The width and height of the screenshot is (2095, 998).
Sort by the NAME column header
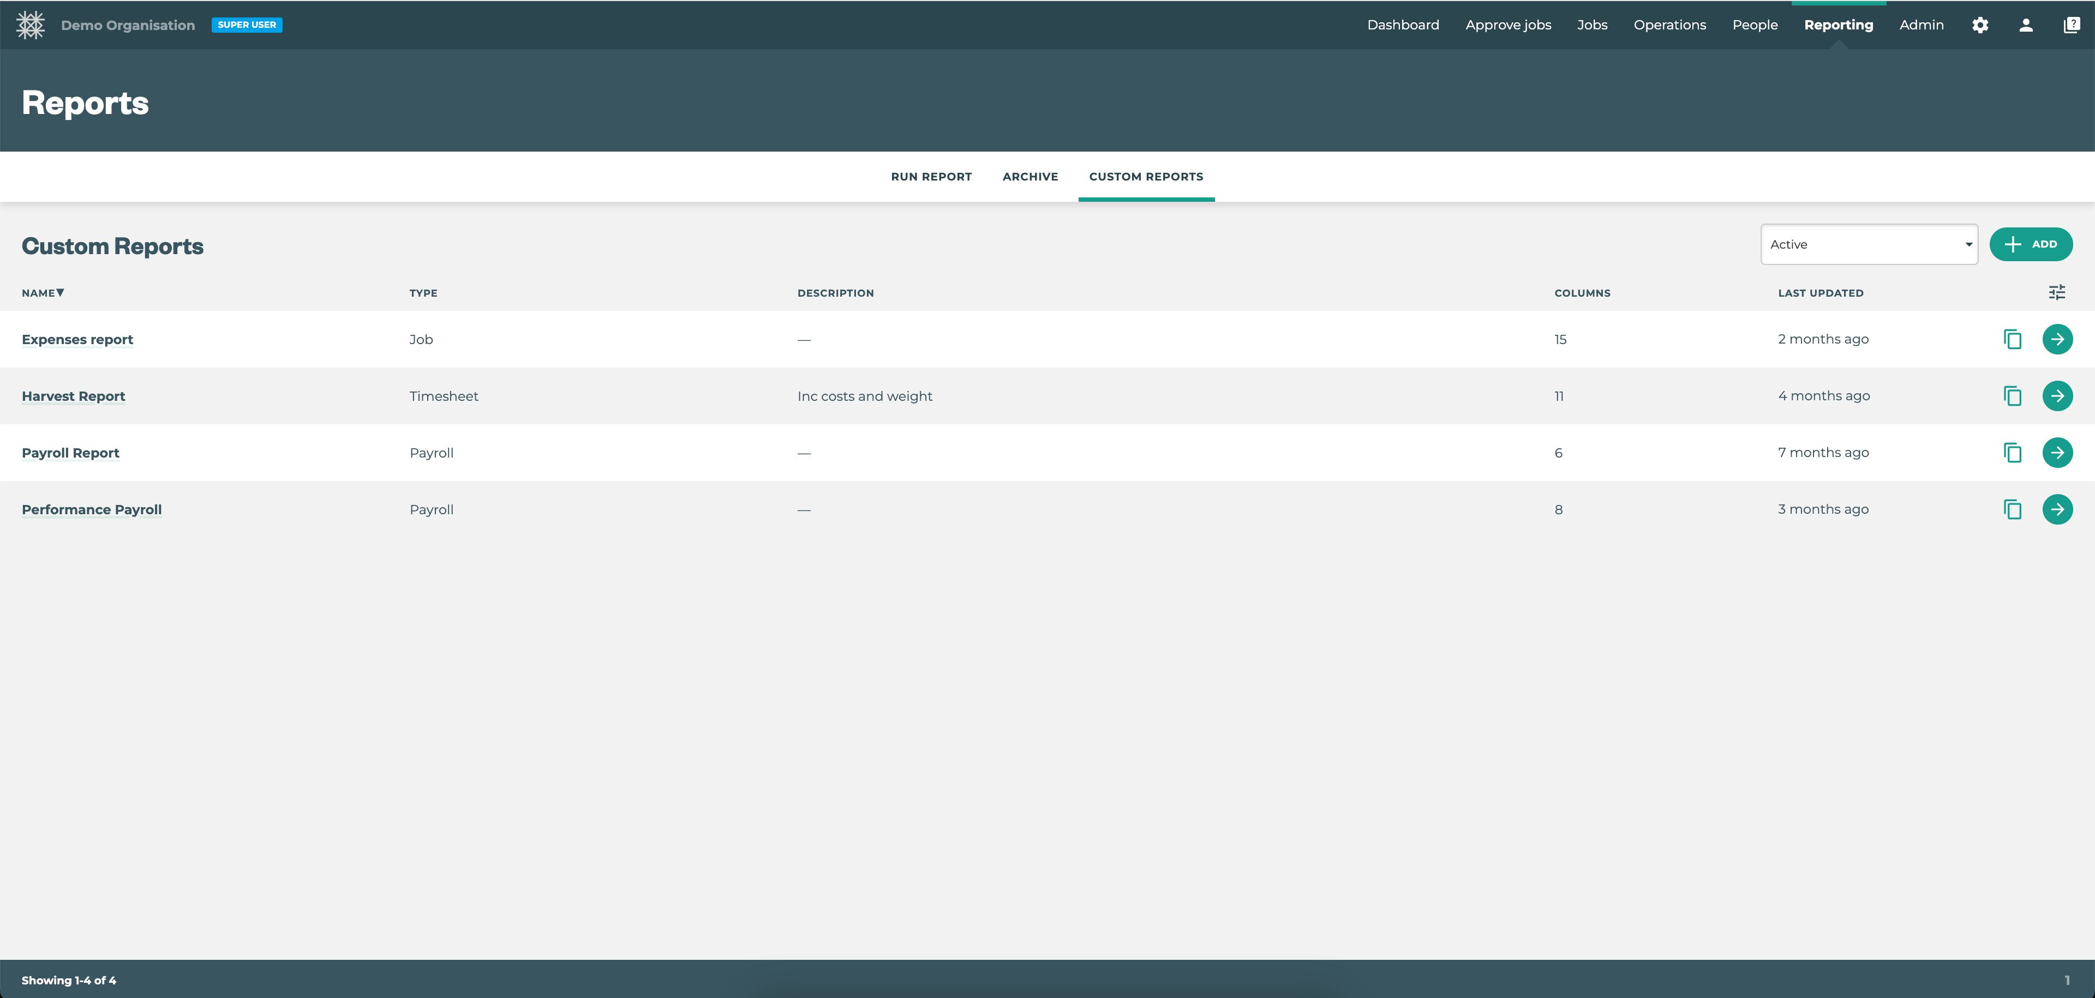43,292
